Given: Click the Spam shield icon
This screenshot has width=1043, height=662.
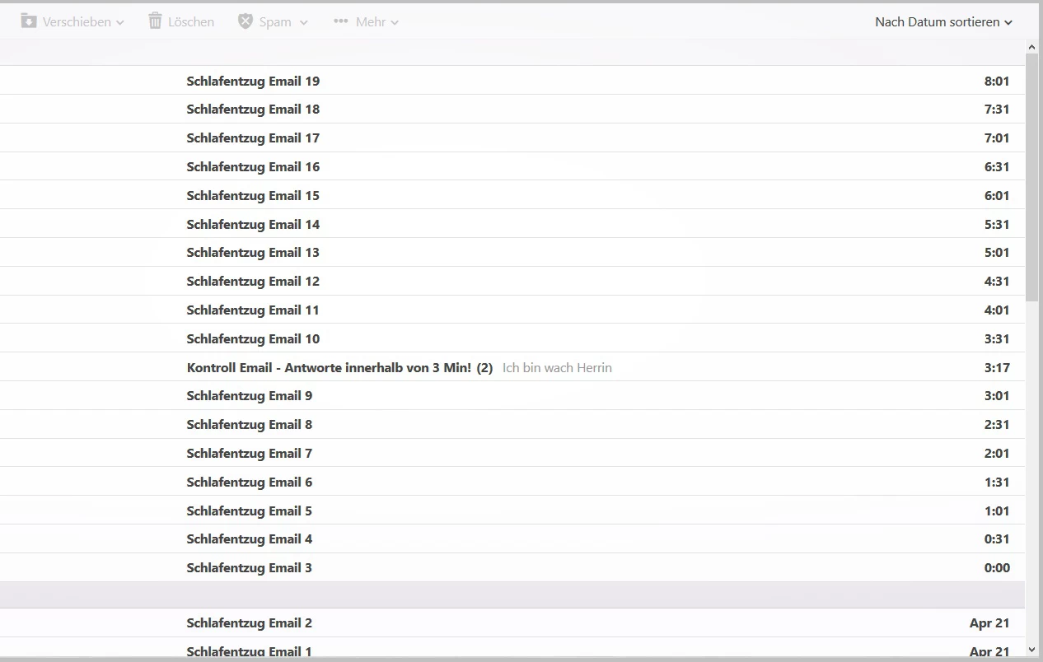Looking at the screenshot, I should pyautogui.click(x=245, y=21).
